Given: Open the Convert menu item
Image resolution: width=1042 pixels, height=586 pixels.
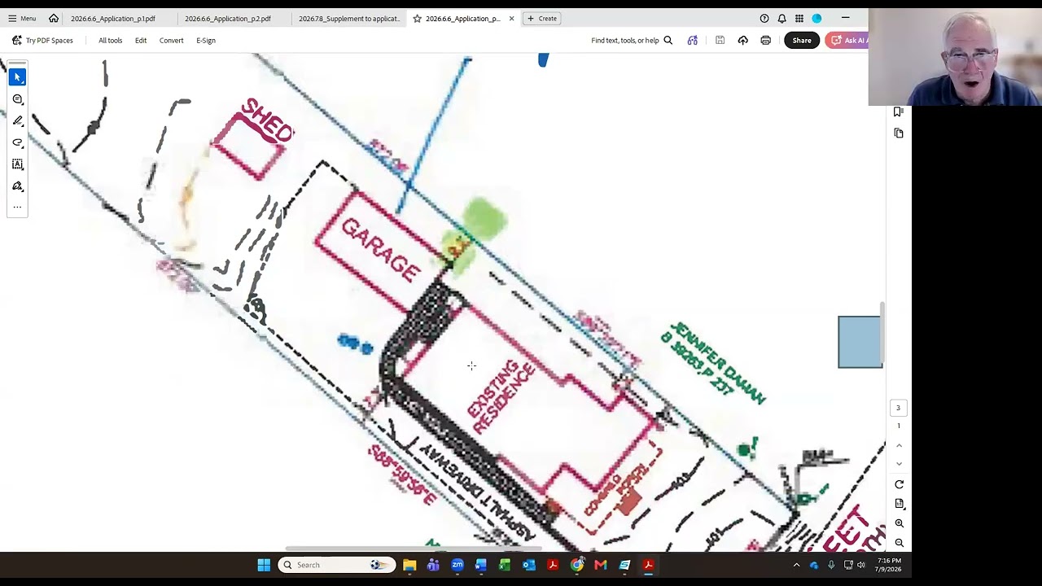Looking at the screenshot, I should point(171,41).
